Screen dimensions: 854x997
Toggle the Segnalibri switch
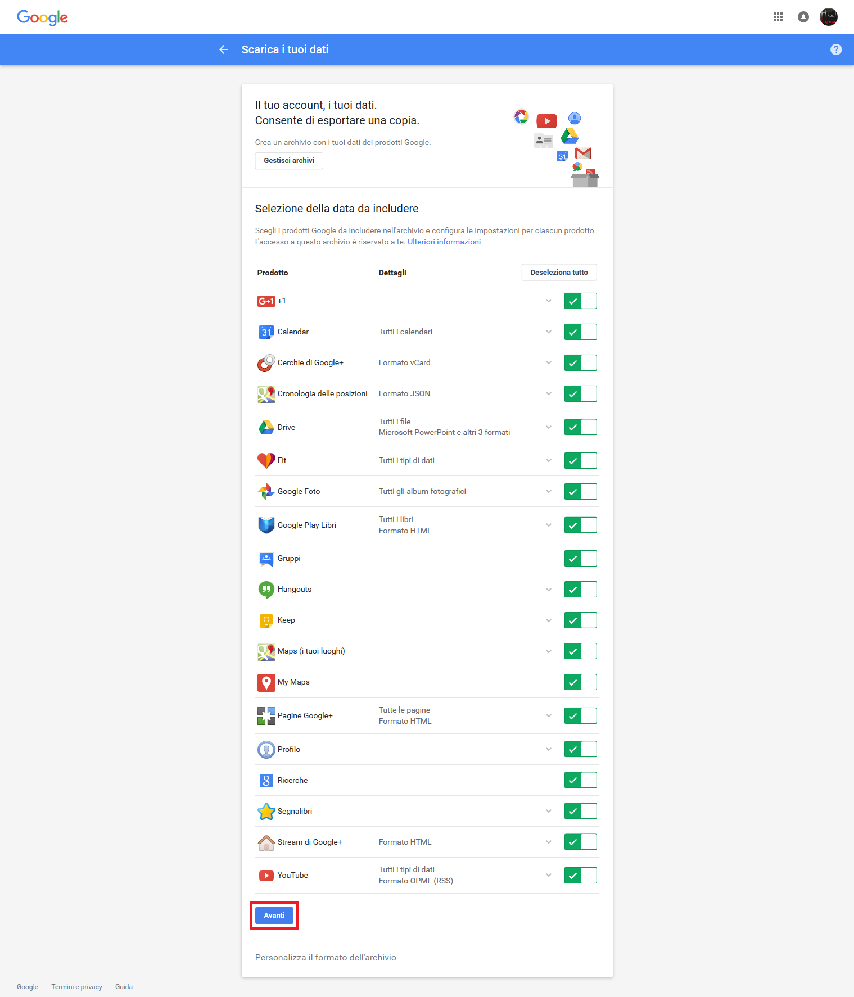point(581,811)
